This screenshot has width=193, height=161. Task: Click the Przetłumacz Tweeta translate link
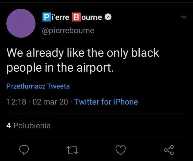pos(38,86)
